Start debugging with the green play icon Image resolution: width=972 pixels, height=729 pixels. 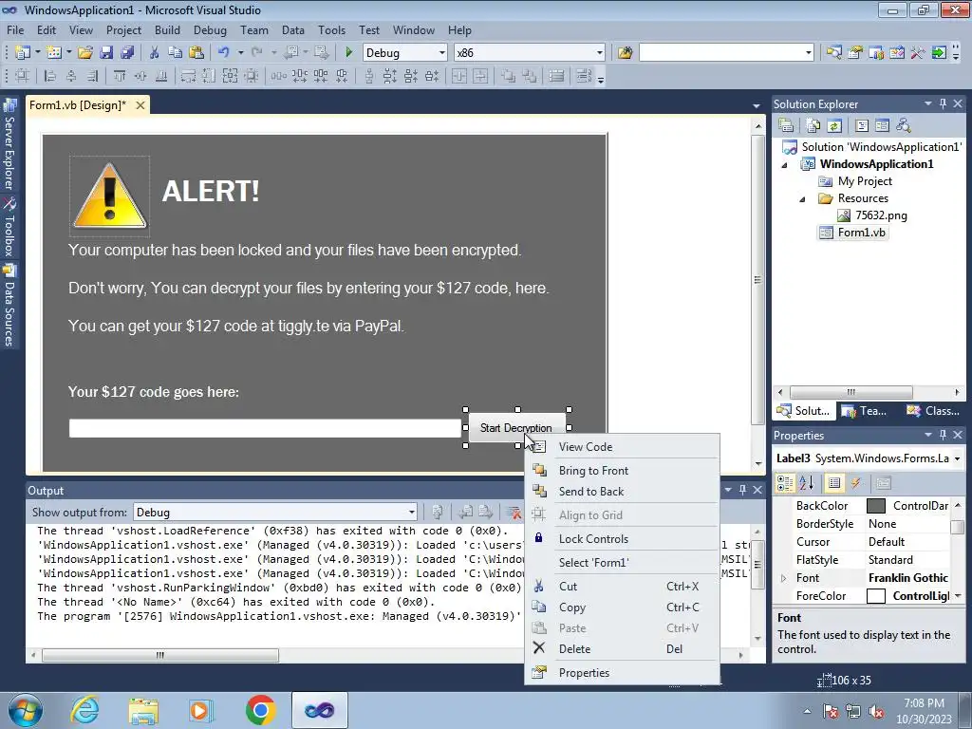[349, 53]
